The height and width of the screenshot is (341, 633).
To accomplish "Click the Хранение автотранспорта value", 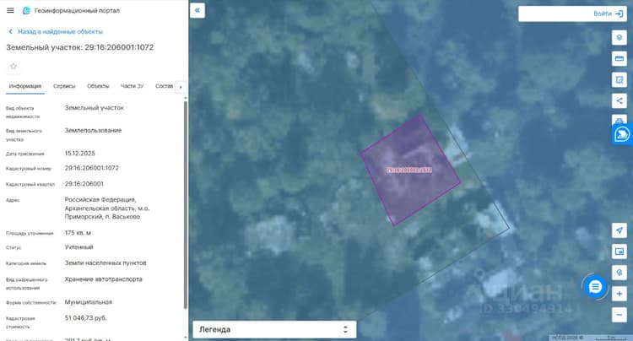I will coord(103,279).
